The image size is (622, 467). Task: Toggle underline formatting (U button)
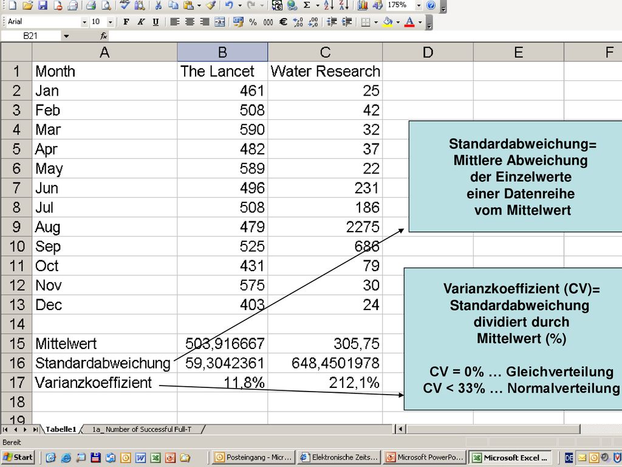tap(155, 22)
